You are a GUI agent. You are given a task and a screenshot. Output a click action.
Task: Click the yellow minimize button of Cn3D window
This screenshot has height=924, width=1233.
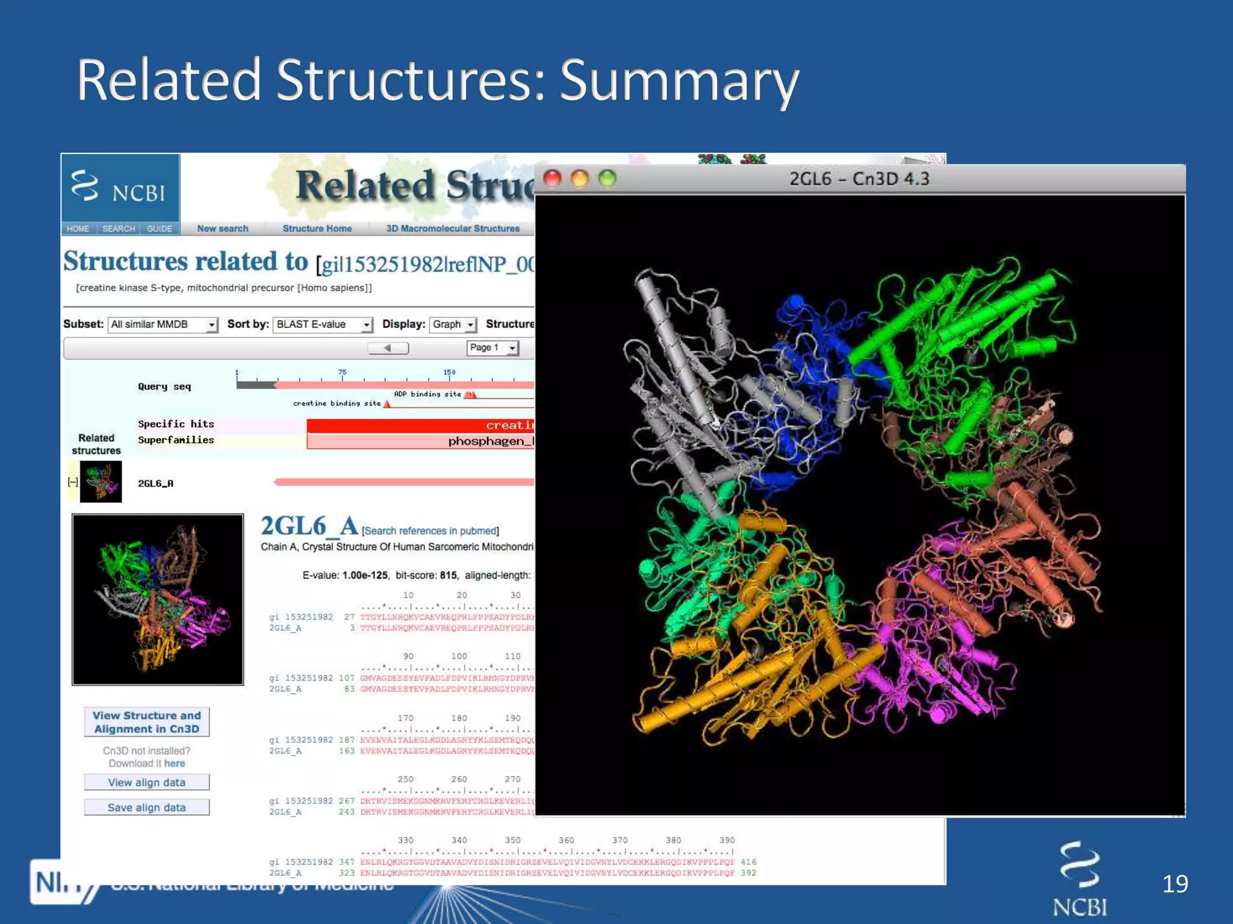(x=580, y=179)
